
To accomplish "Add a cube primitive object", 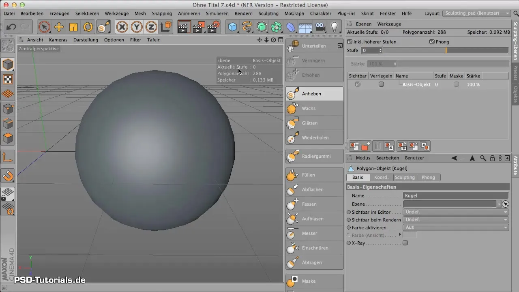I will [x=232, y=27].
